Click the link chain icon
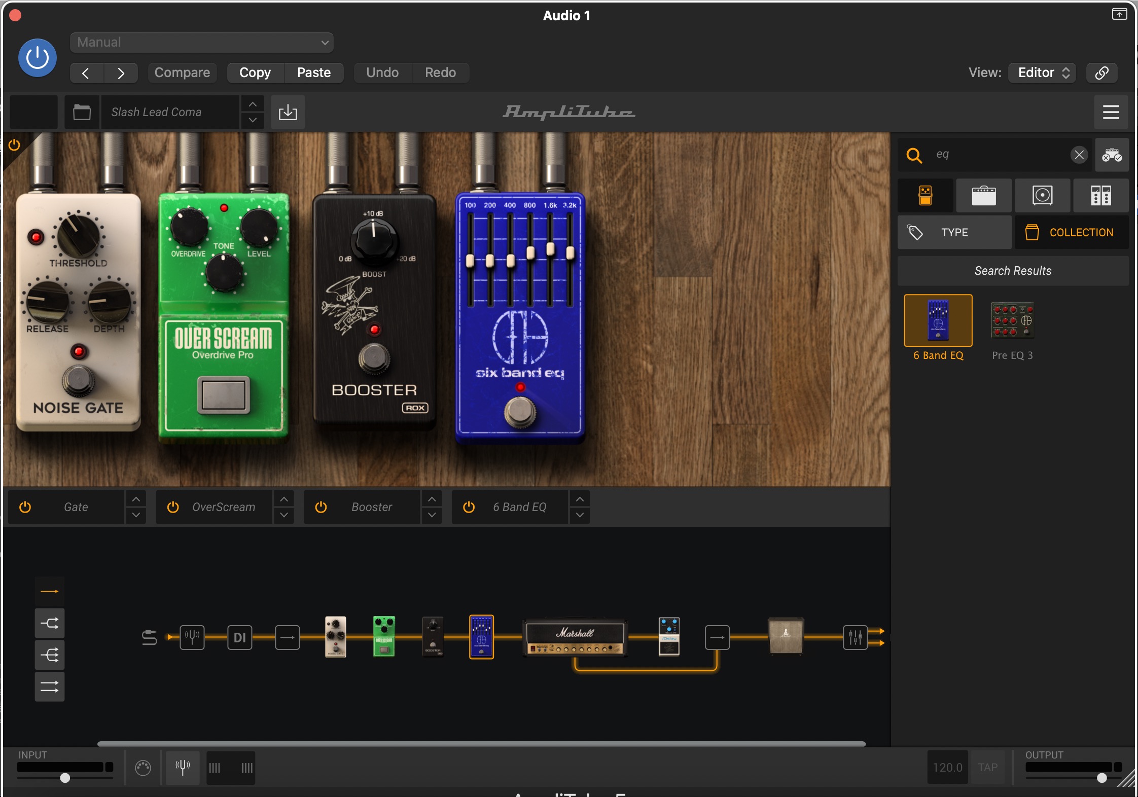 click(x=1101, y=73)
